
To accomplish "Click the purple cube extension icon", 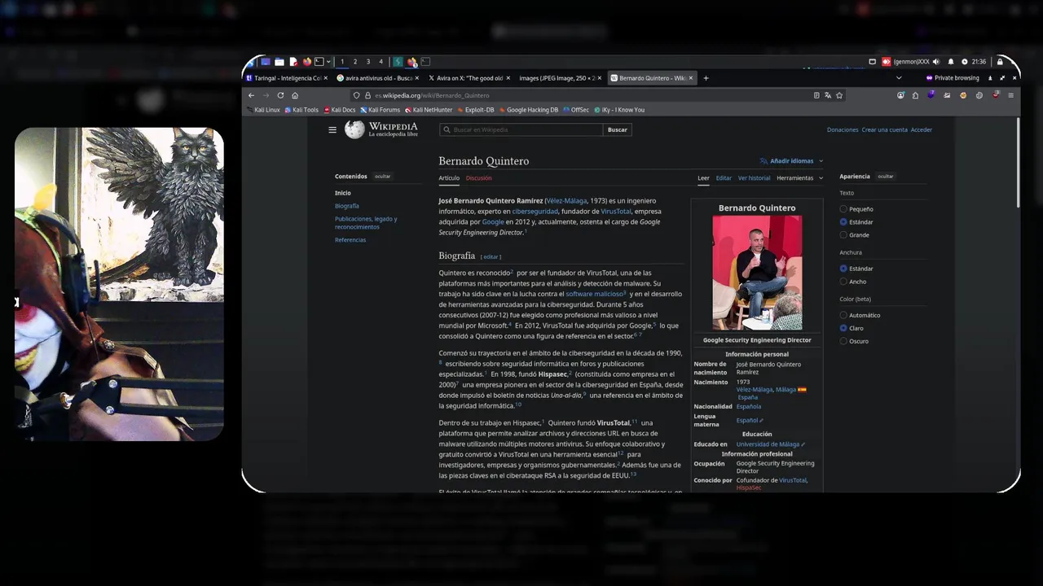I will pos(931,95).
